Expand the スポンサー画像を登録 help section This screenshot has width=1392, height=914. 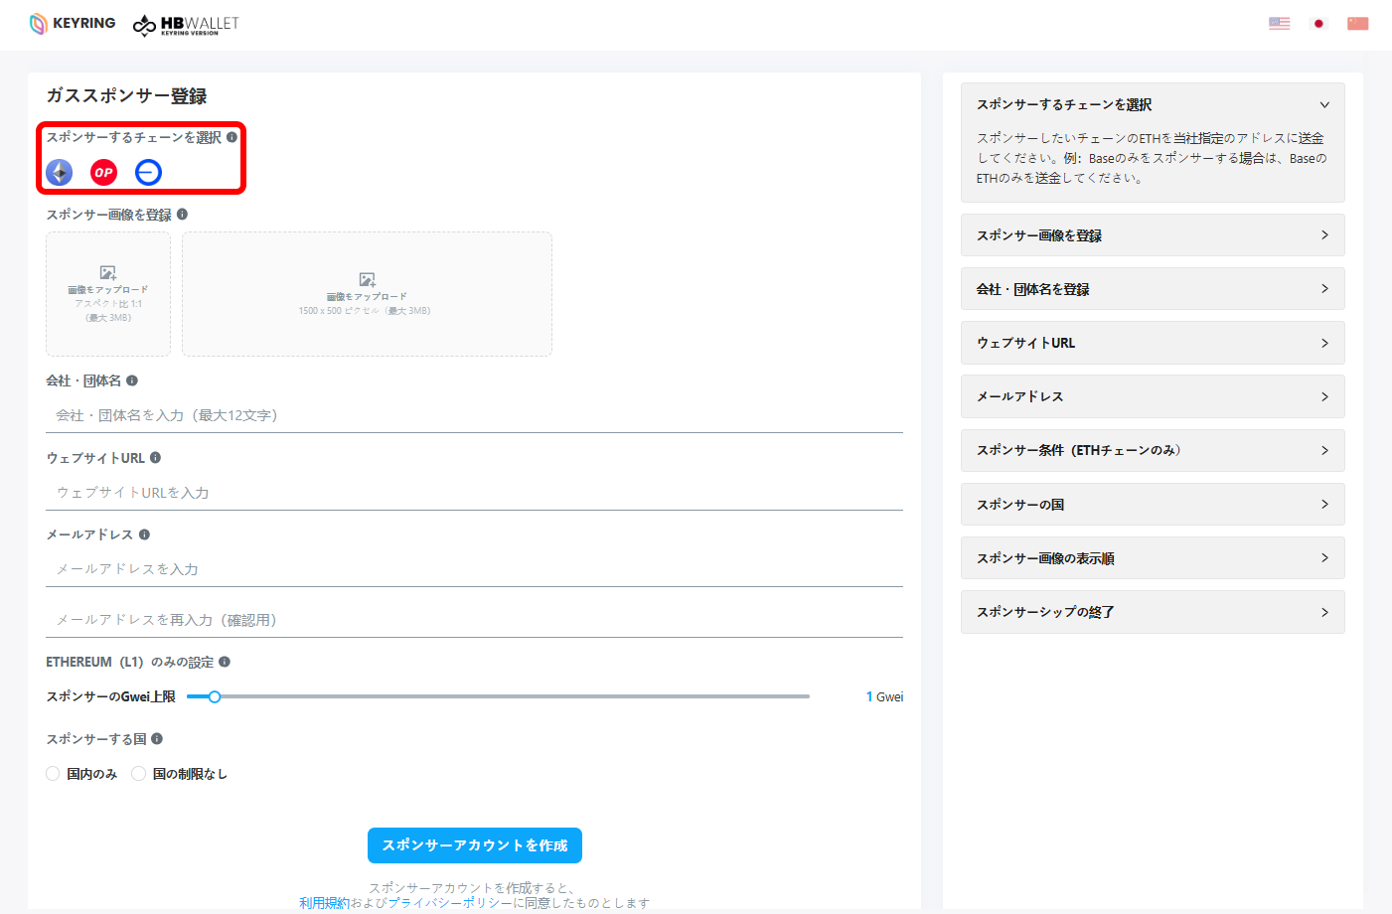click(1152, 235)
